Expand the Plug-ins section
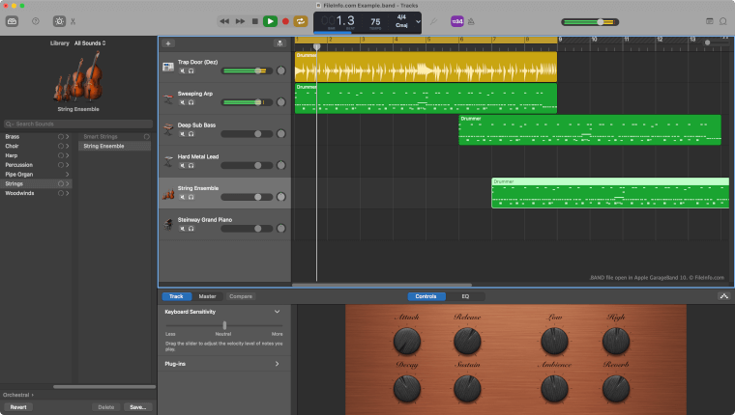This screenshot has height=415, width=735. click(277, 364)
